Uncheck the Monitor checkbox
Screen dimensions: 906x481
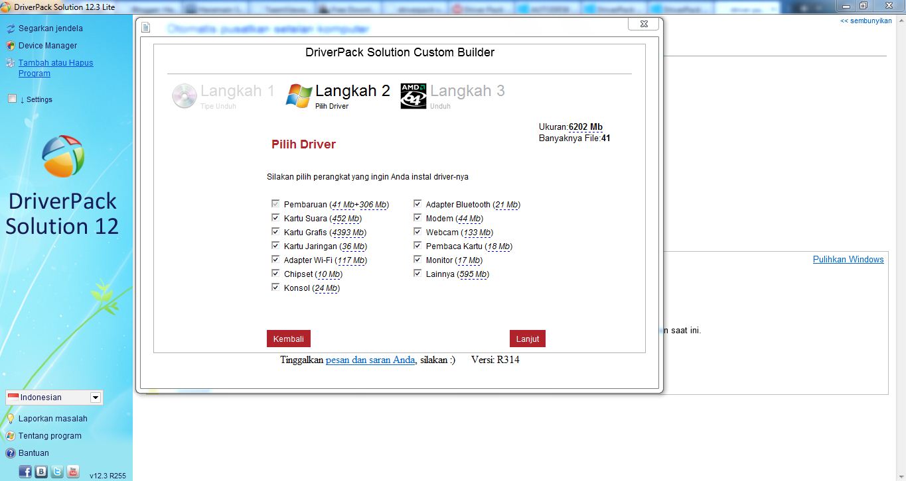pyautogui.click(x=417, y=259)
